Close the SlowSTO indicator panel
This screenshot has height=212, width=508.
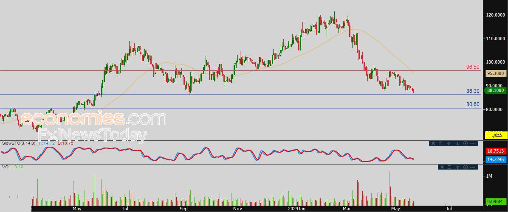(433, 143)
